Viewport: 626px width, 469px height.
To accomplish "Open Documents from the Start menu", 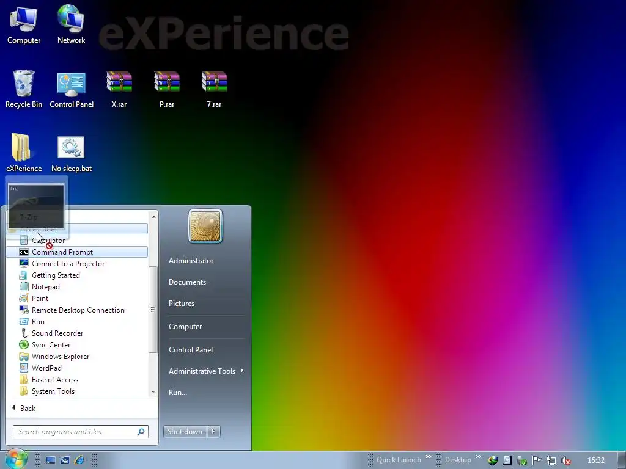I will pyautogui.click(x=187, y=282).
